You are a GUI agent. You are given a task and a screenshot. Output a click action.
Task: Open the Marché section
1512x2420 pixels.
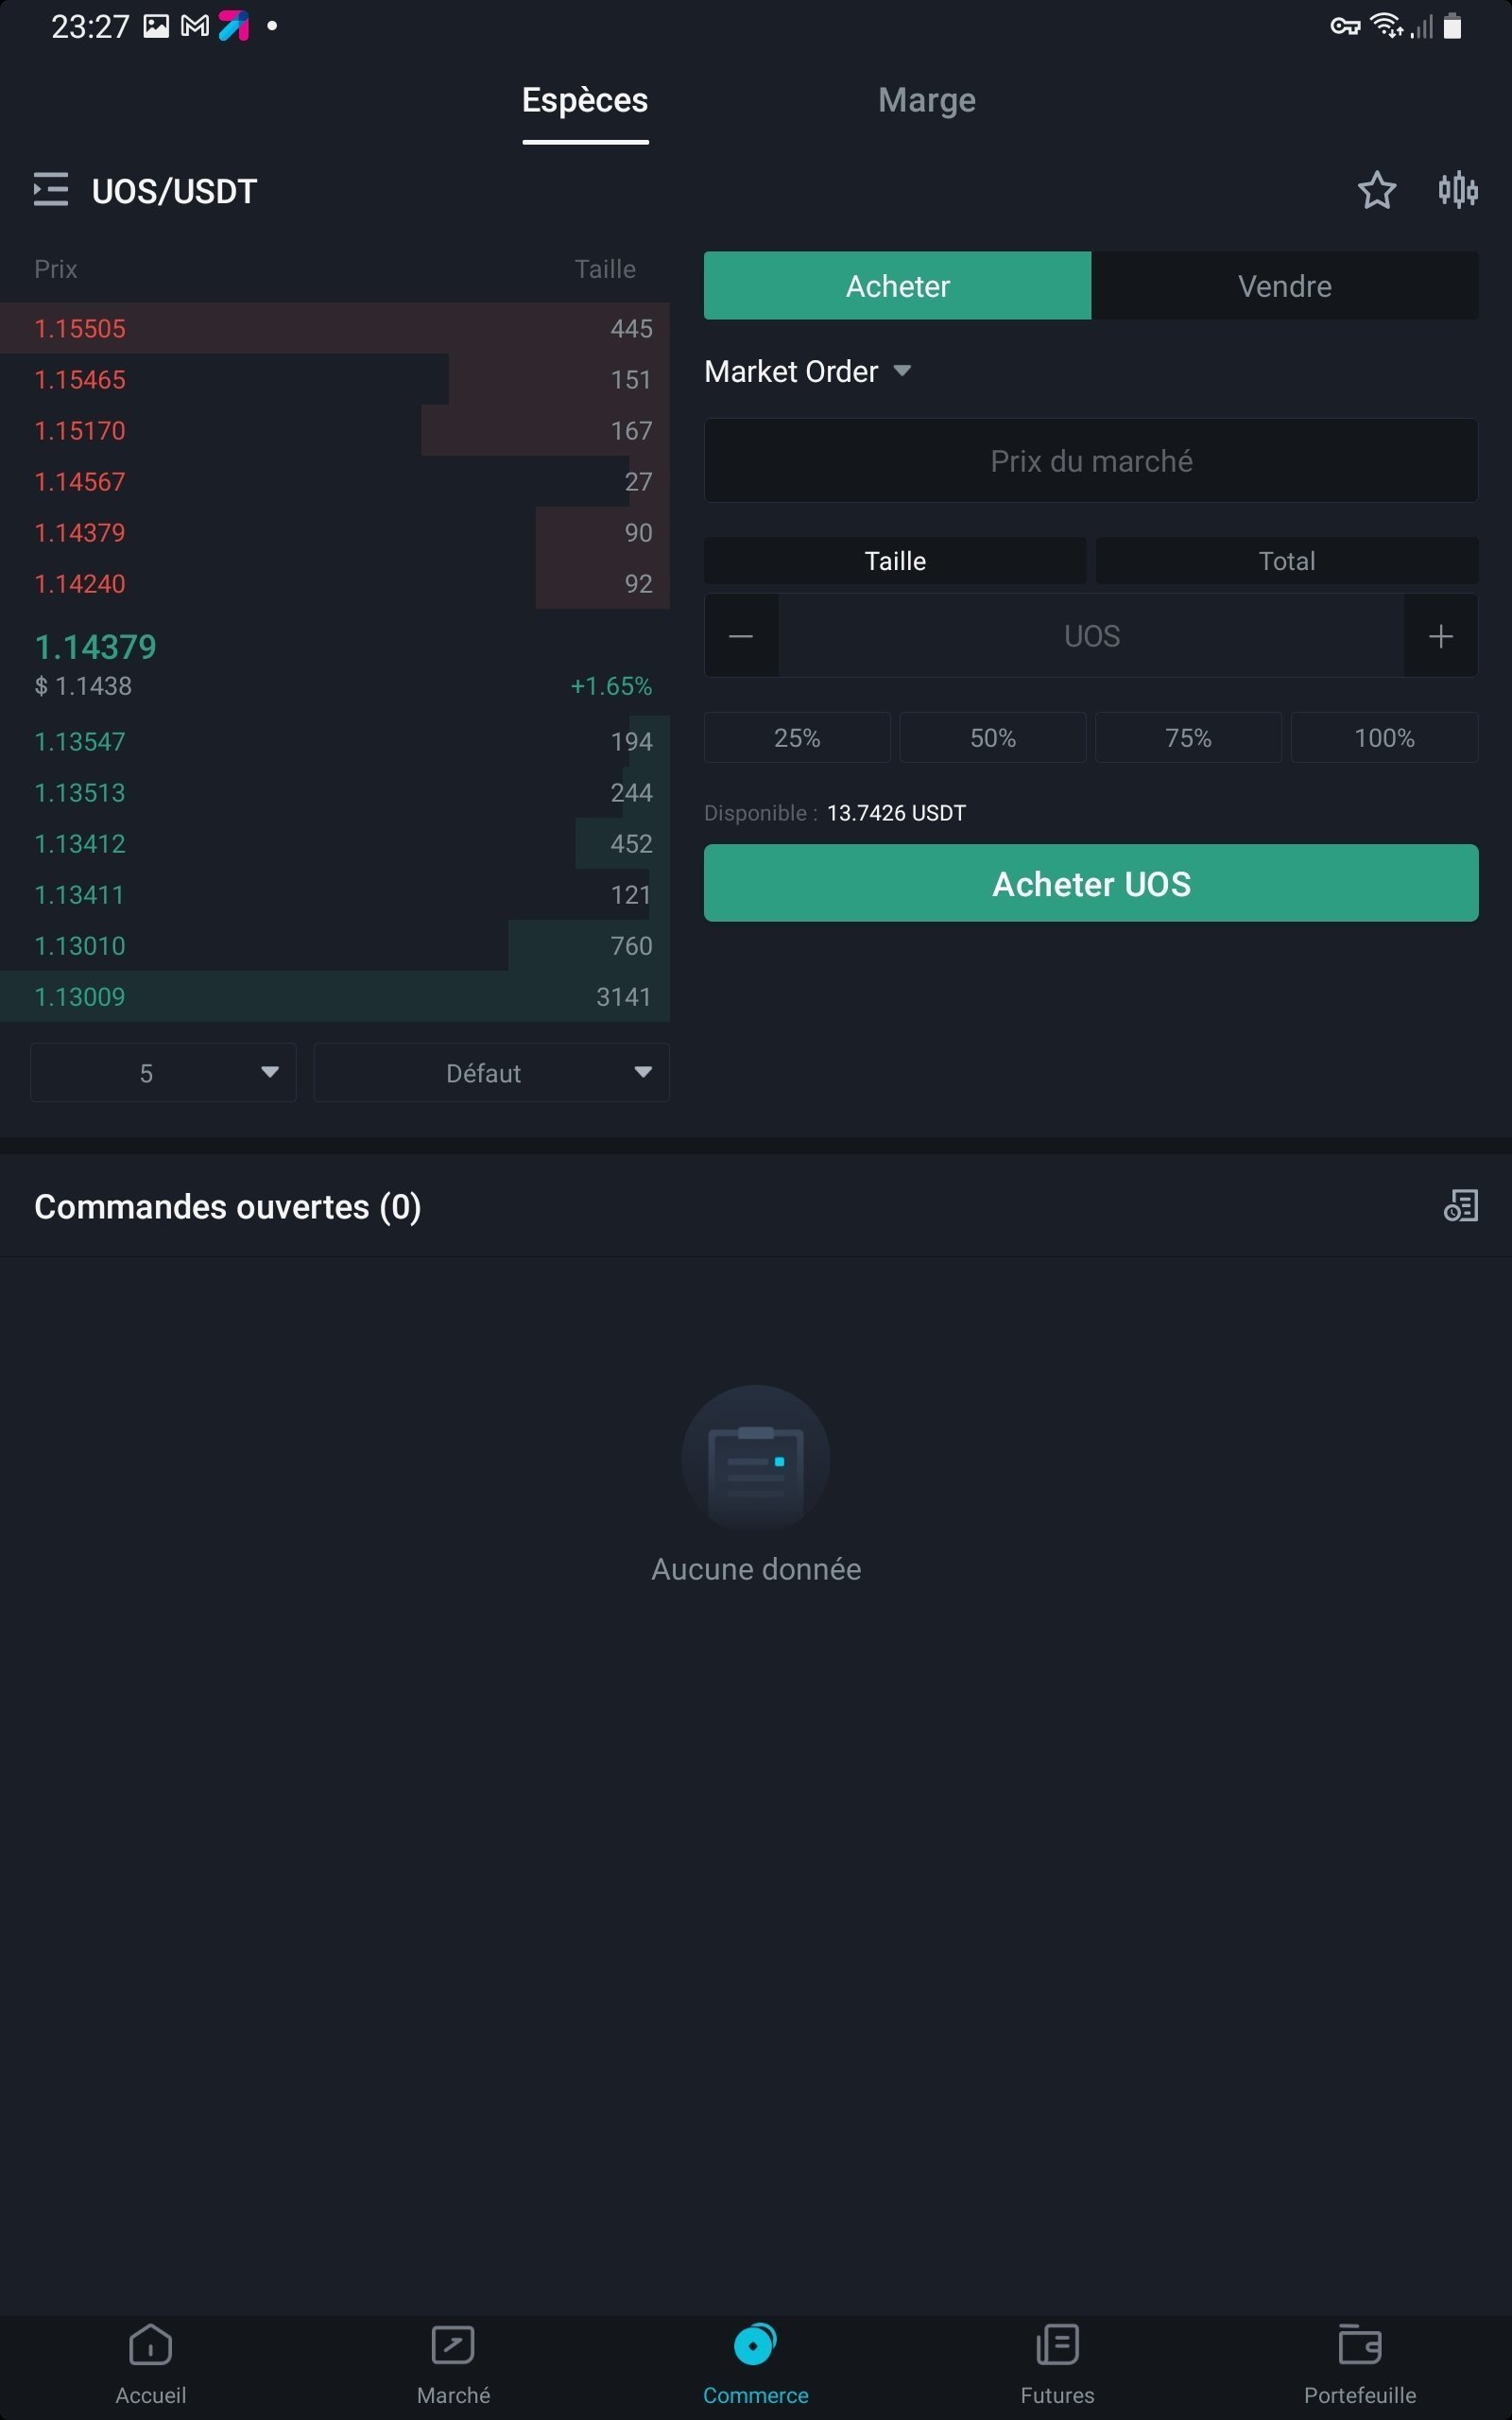pos(453,2364)
